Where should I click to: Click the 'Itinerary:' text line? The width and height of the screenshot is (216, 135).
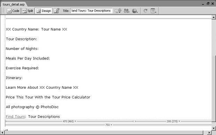click(14, 78)
